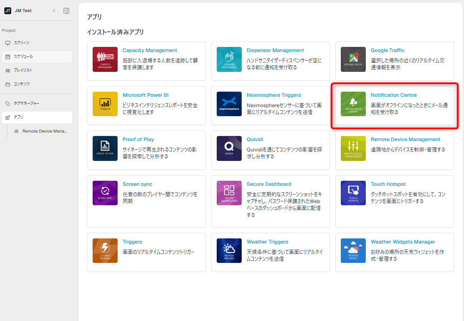The width and height of the screenshot is (464, 321).
Task: Go to スクリーン in the sidebar
Action: coord(37,43)
